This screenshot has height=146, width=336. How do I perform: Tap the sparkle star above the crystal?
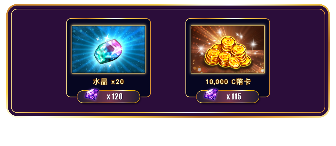click(107, 37)
